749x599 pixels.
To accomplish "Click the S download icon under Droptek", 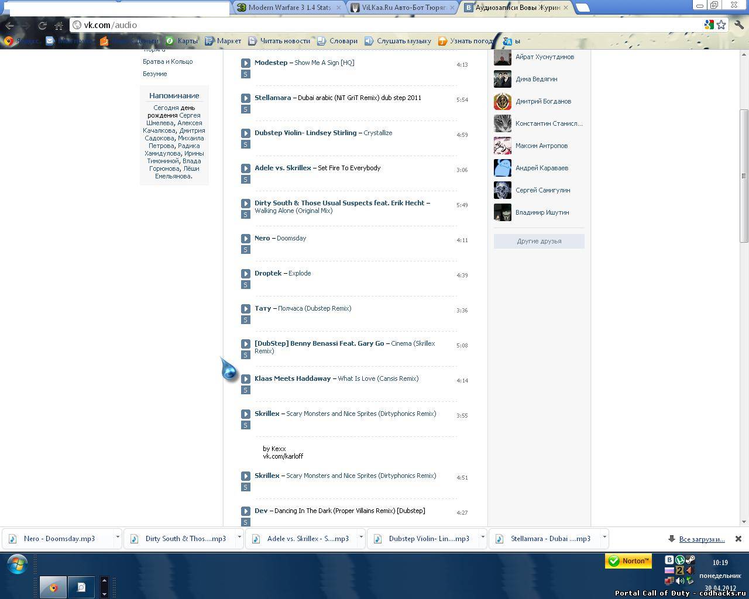I will pyautogui.click(x=246, y=285).
